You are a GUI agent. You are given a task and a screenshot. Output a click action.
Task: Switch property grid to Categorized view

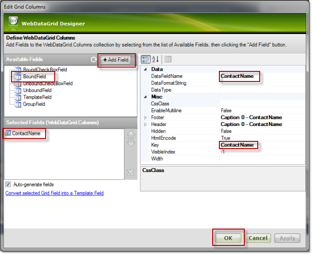[x=146, y=59]
